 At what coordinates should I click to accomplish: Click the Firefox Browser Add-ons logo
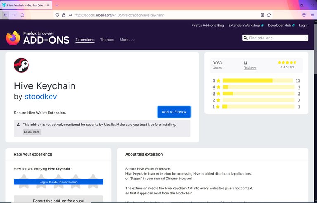[x=38, y=38]
